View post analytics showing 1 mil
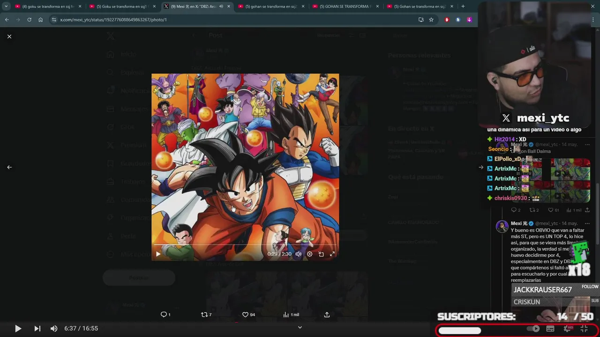The height and width of the screenshot is (337, 600). pos(291,315)
